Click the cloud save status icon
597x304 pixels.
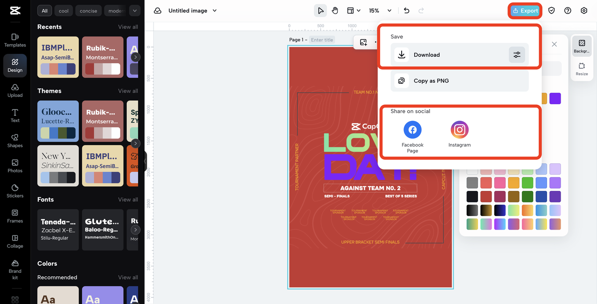158,11
